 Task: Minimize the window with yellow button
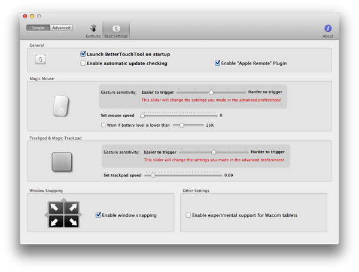[32, 16]
